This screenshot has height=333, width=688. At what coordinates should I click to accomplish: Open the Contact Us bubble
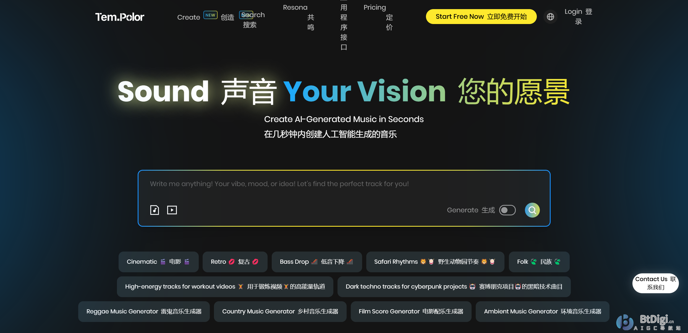pyautogui.click(x=655, y=283)
